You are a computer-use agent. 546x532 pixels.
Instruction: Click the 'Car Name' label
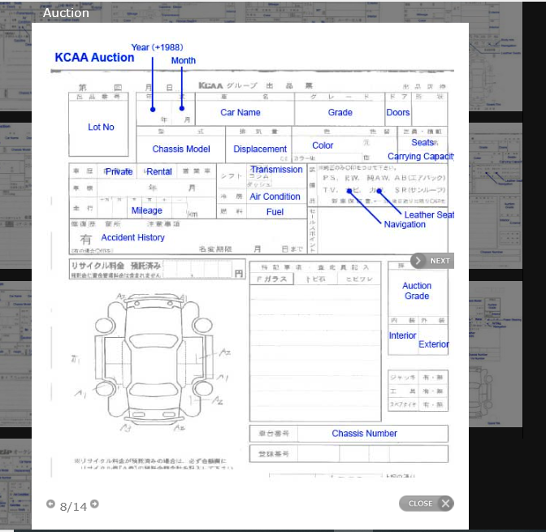(x=240, y=112)
